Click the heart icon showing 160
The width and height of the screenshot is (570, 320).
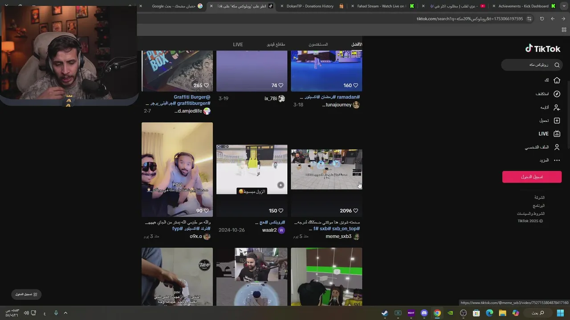tap(355, 85)
